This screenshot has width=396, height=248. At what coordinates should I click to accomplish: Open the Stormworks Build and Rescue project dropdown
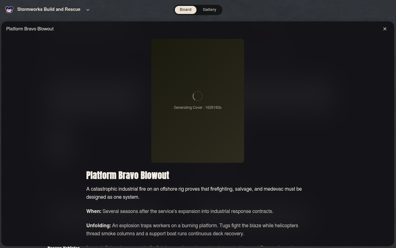pos(88,10)
